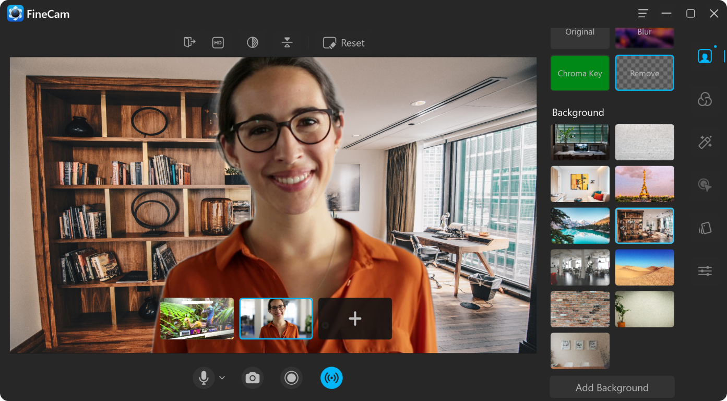This screenshot has height=401, width=727.
Task: Choose the plant against beige wall background
Action: (645, 309)
